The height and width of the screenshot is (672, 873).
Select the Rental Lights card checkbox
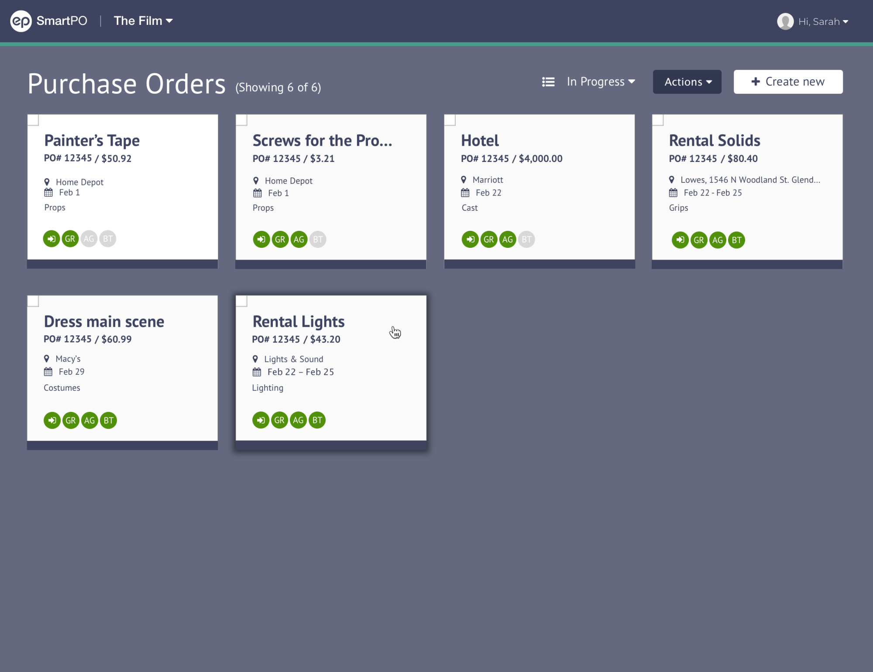(x=241, y=301)
